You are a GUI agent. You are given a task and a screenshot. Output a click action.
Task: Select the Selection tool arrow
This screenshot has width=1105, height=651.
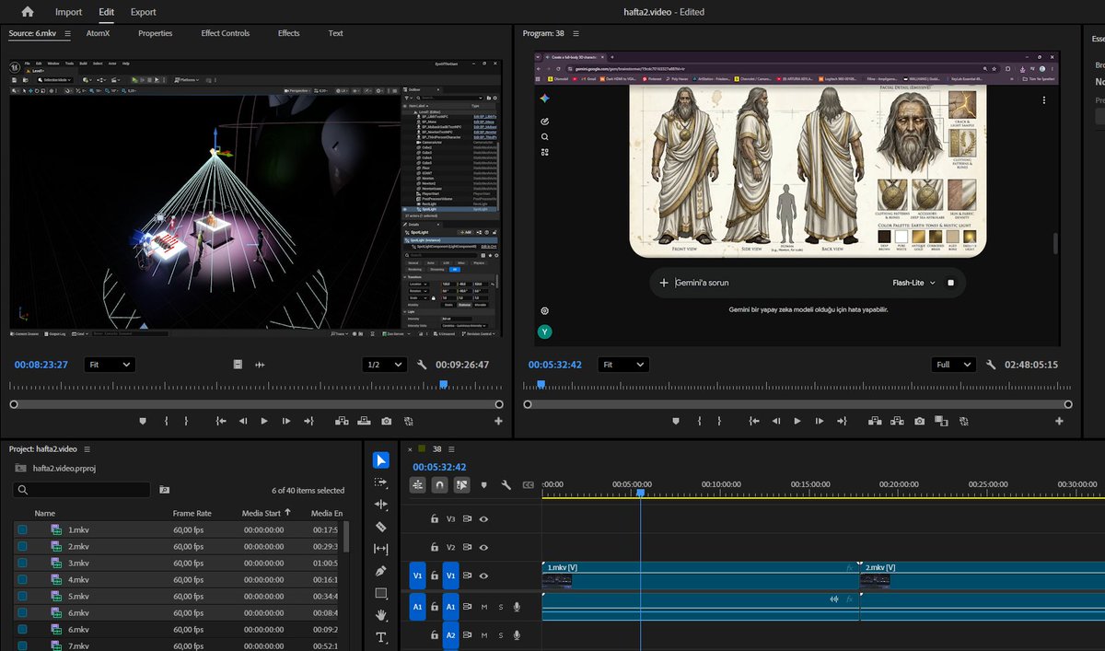point(381,460)
